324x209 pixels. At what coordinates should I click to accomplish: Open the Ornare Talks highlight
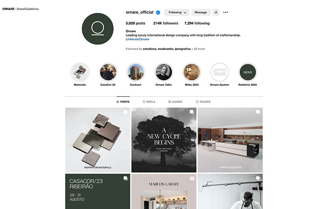pyautogui.click(x=164, y=72)
